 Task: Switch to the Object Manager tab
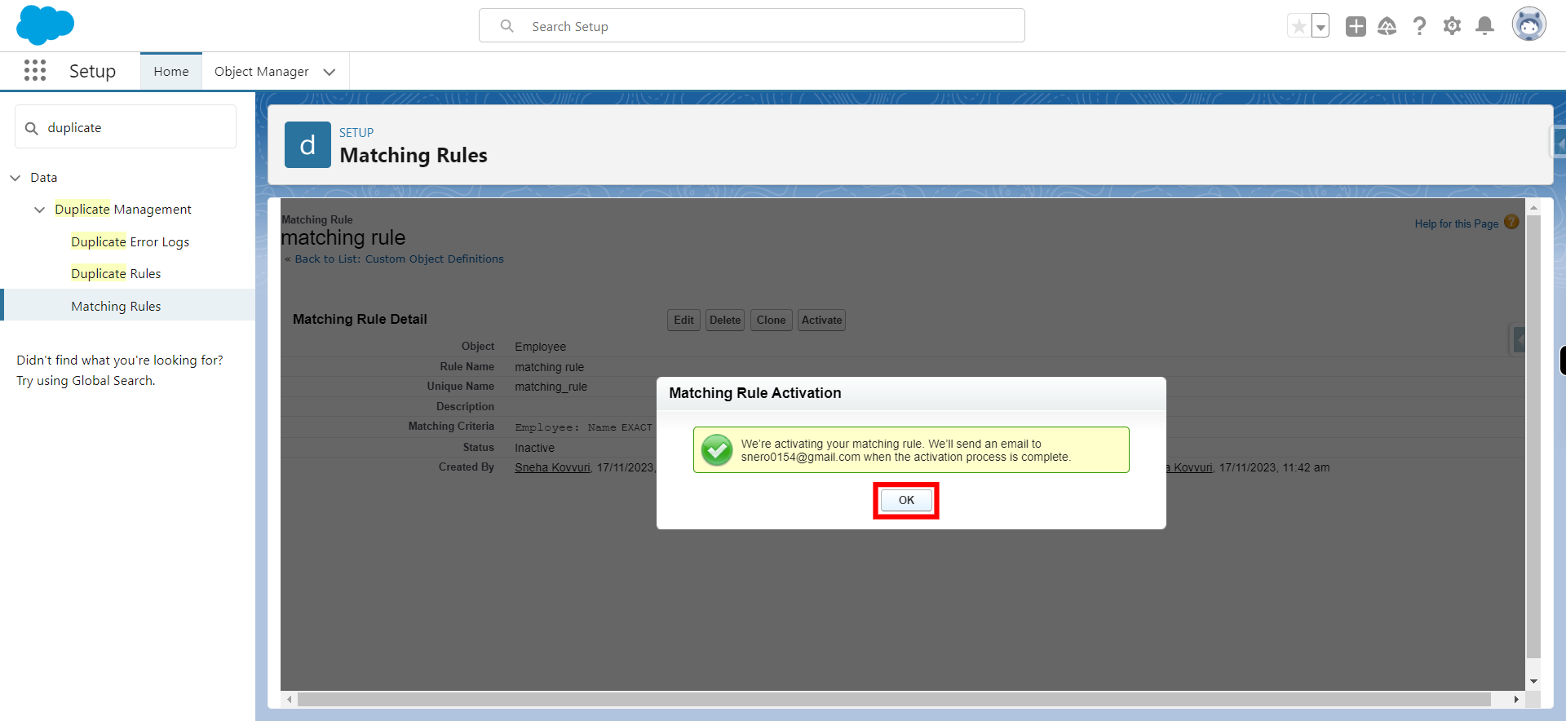[261, 72]
